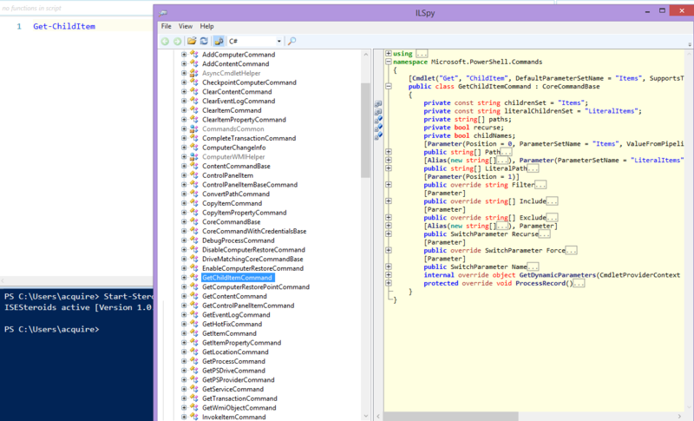Open the File menu
The height and width of the screenshot is (421, 694).
click(167, 26)
